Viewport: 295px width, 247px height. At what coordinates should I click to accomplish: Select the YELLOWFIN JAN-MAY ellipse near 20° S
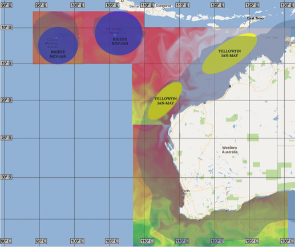pyautogui.click(x=165, y=101)
